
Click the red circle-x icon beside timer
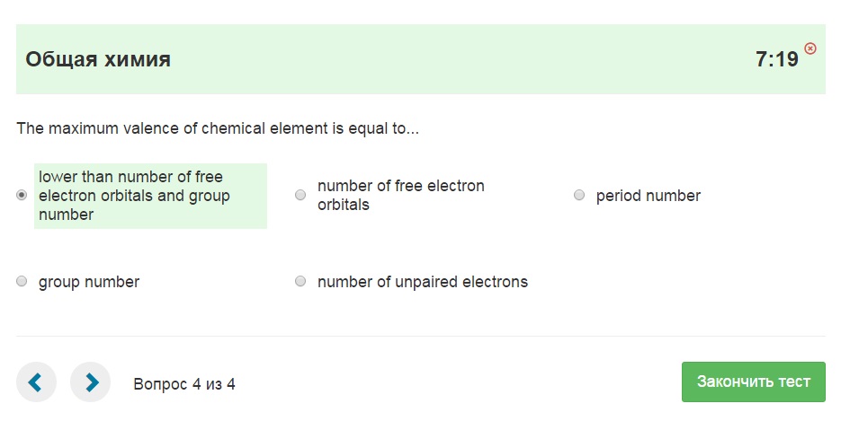coord(810,48)
